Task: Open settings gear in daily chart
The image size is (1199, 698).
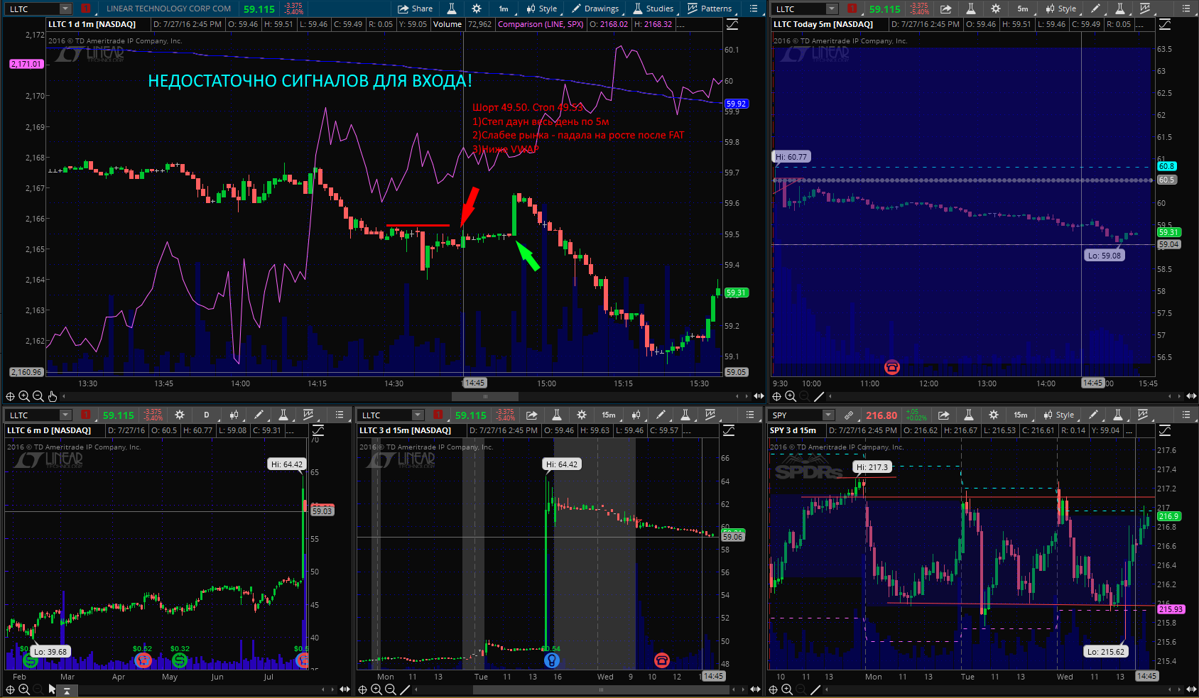Action: coord(180,415)
